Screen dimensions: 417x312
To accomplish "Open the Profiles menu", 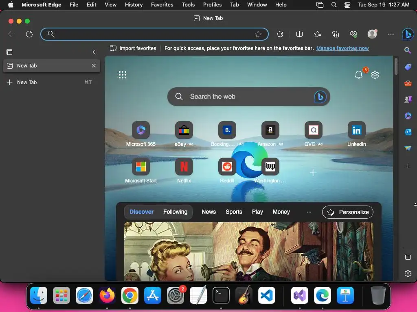I will [x=212, y=5].
